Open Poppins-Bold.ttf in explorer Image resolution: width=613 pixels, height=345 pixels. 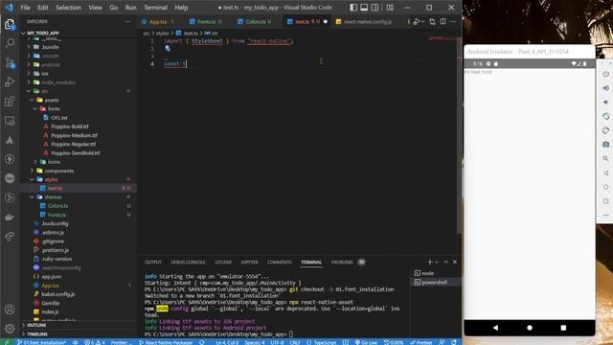70,126
